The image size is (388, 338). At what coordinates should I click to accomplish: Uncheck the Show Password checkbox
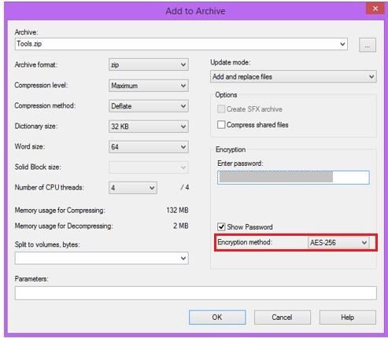[221, 226]
